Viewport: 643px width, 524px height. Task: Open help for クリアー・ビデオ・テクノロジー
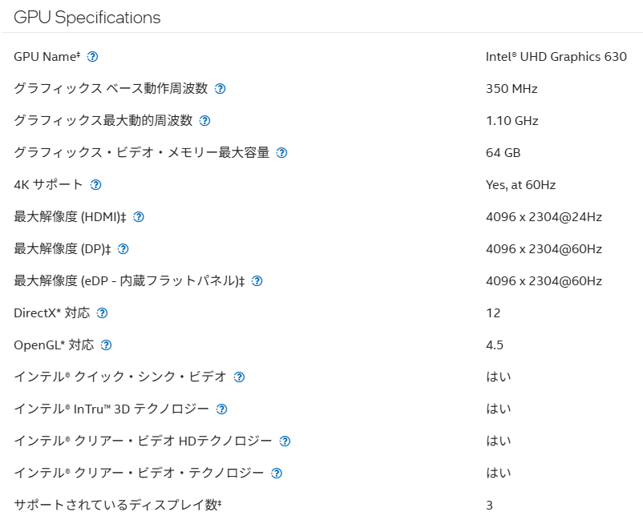tap(277, 474)
